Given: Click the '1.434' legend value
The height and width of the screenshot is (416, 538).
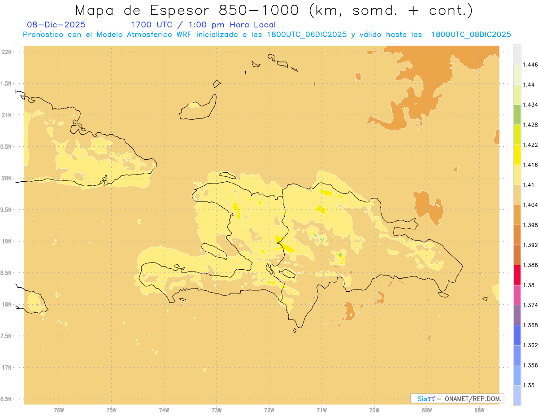Looking at the screenshot, I should tap(530, 105).
